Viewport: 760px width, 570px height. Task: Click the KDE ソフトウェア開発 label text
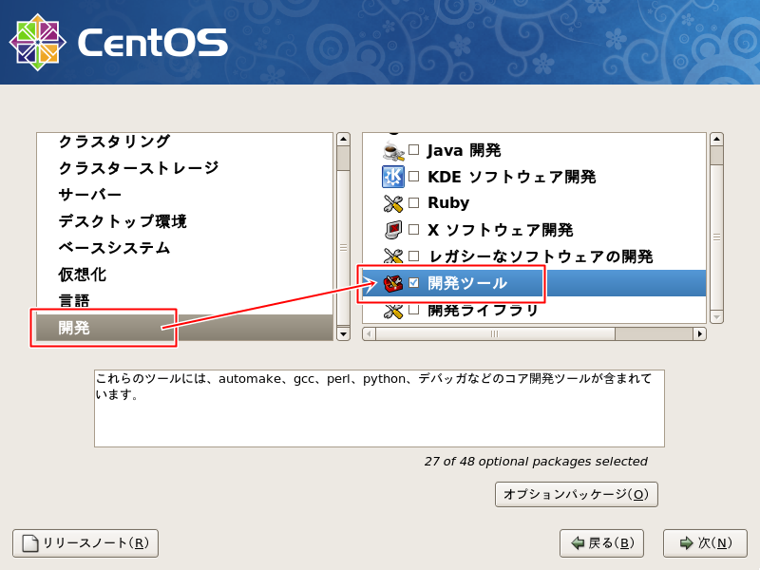pyautogui.click(x=512, y=177)
